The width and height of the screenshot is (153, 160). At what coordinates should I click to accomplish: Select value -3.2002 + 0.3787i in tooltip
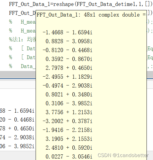click(67, 121)
